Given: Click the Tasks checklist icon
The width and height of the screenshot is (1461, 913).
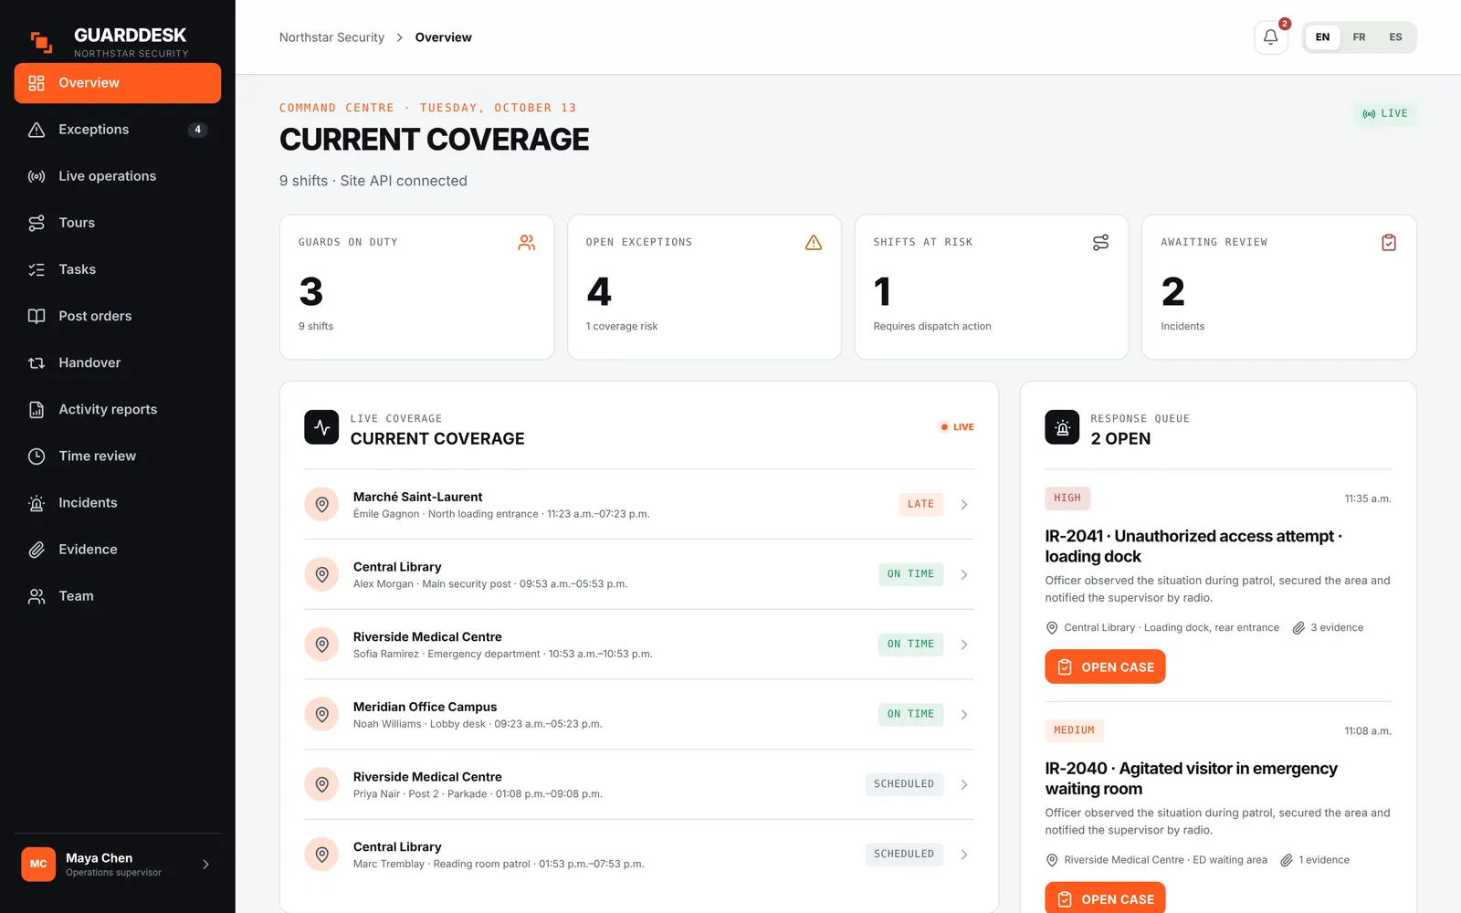Looking at the screenshot, I should pyautogui.click(x=37, y=269).
